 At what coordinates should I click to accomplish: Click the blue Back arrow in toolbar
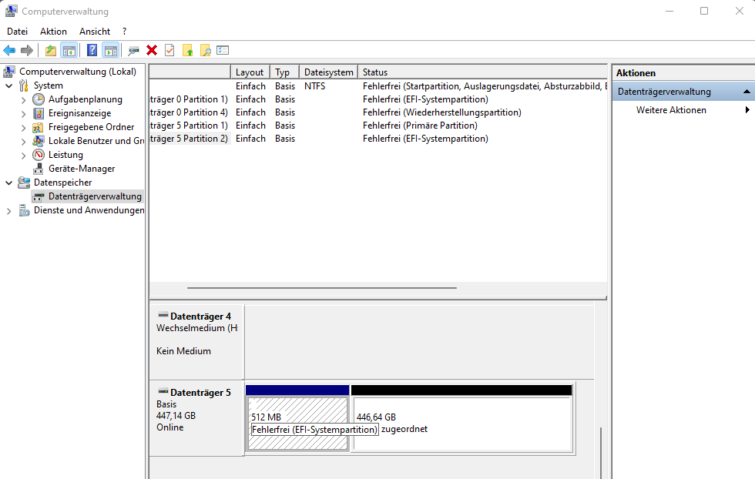click(x=9, y=50)
